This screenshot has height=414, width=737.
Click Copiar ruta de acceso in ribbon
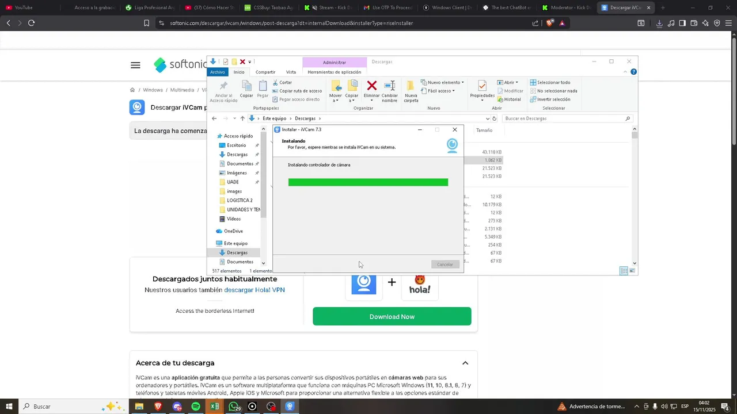click(297, 91)
